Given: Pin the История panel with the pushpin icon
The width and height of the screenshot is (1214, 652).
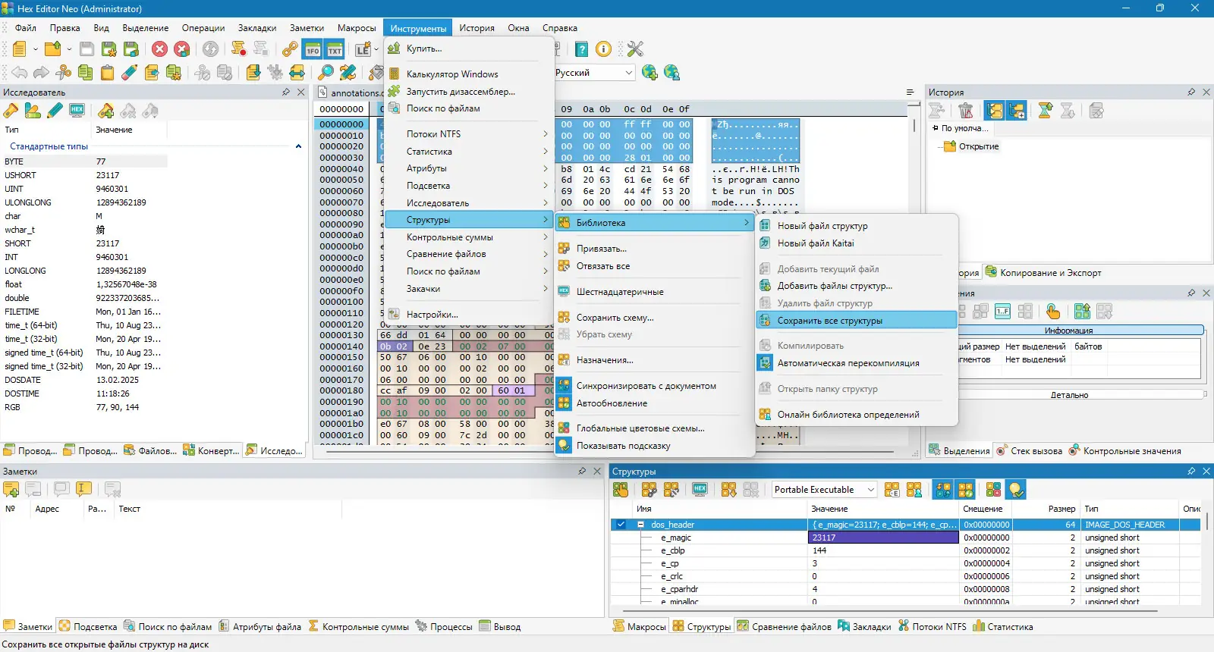Looking at the screenshot, I should (x=1191, y=92).
